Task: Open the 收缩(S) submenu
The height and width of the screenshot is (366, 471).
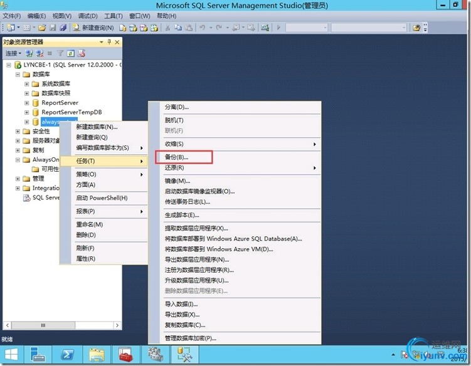Action: coord(241,144)
